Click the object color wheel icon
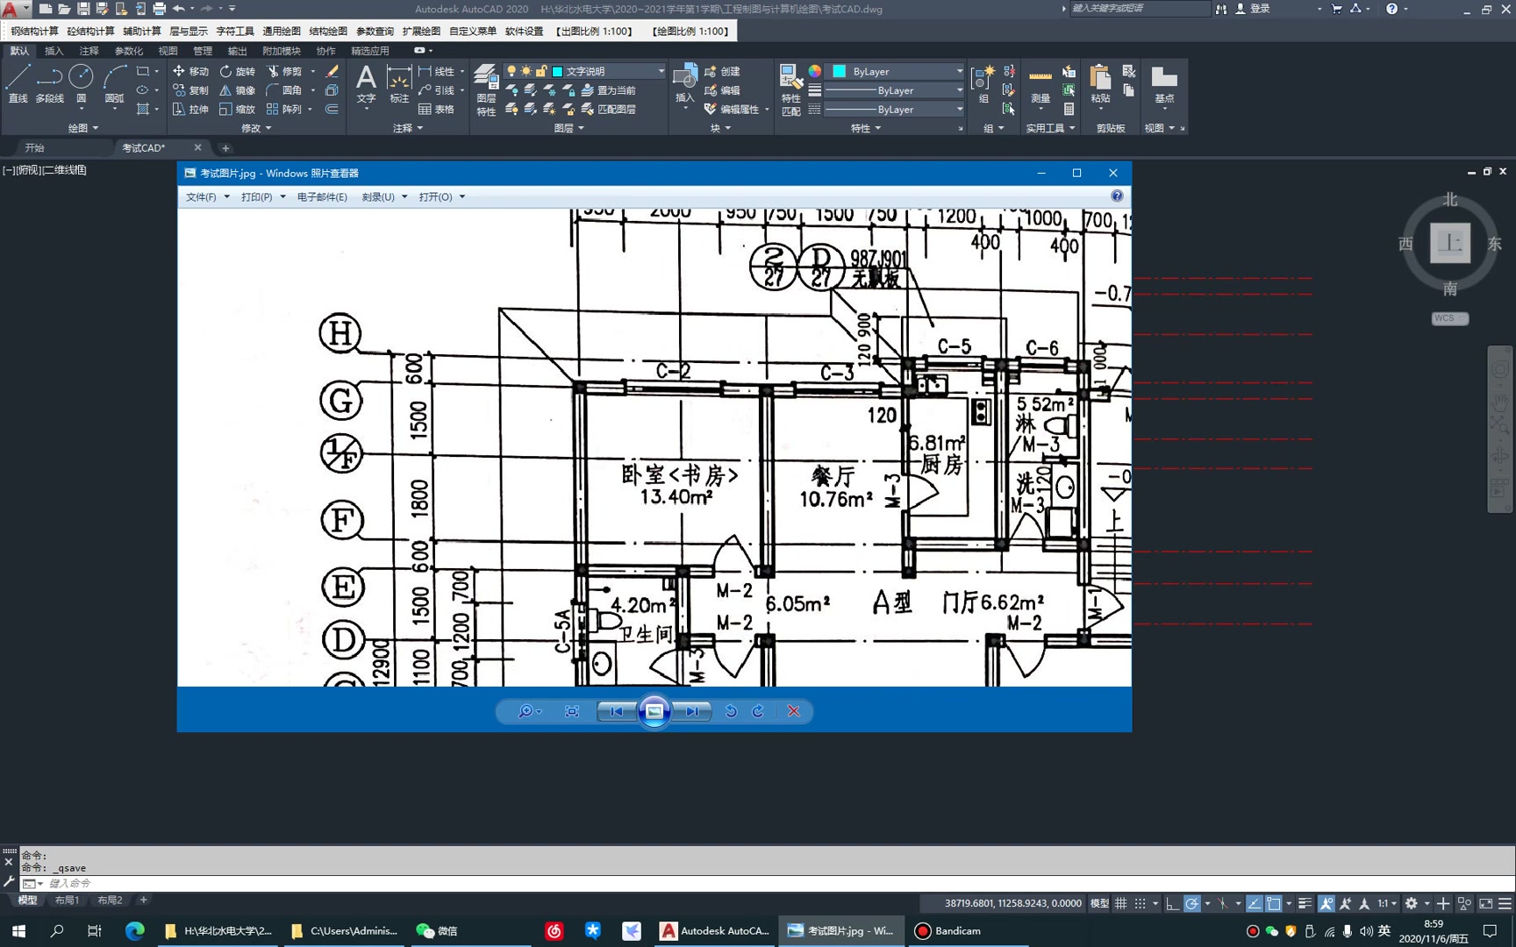 (x=814, y=71)
